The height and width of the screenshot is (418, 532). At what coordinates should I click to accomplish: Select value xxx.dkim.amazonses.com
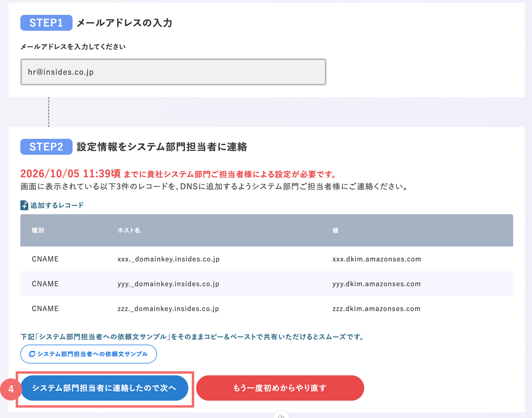coord(377,259)
